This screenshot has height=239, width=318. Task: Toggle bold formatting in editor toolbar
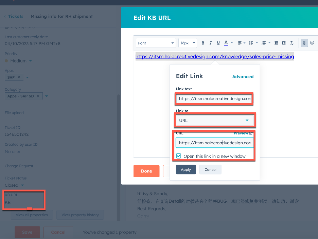click(203, 43)
